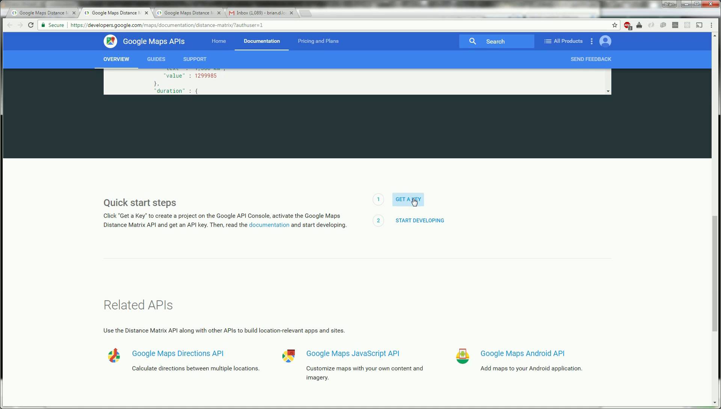721x409 pixels.
Task: Switch to the Guides tab
Action: point(156,59)
